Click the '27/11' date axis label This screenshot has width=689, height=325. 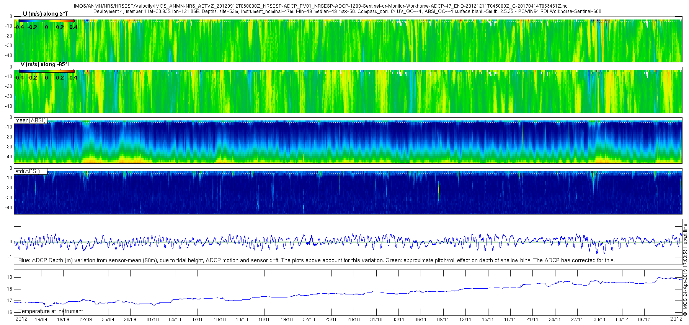click(x=577, y=320)
